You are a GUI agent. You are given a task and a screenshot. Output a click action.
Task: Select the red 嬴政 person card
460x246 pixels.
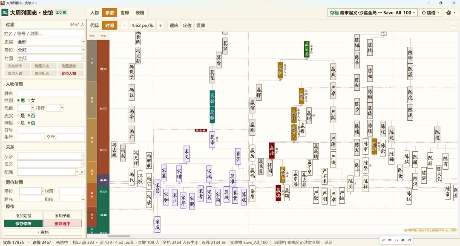272,150
